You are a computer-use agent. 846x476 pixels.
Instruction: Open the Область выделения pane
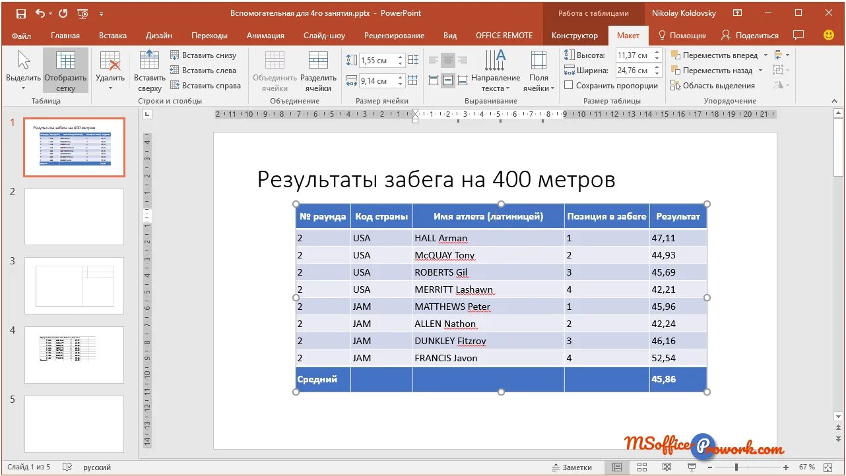(713, 85)
